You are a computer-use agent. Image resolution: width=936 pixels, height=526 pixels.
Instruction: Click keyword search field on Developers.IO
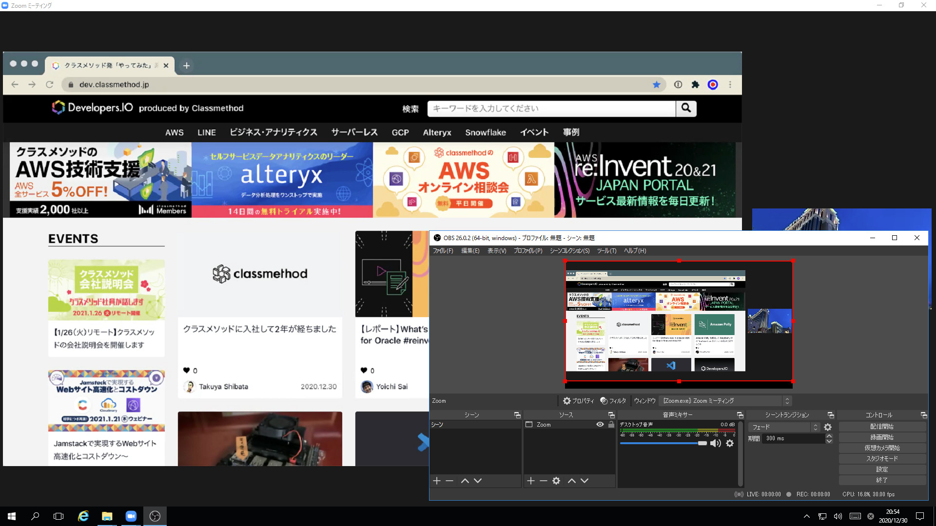coord(551,108)
